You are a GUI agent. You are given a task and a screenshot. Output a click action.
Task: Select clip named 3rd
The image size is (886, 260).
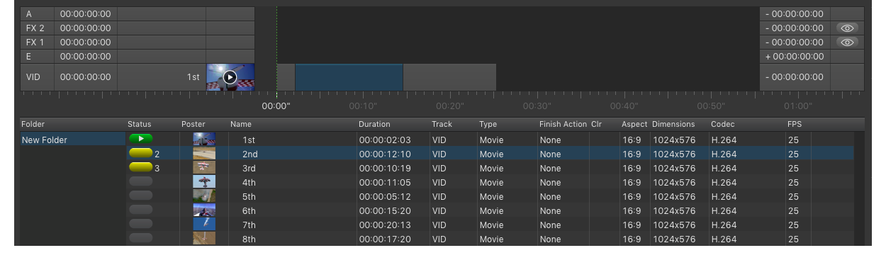[249, 169]
